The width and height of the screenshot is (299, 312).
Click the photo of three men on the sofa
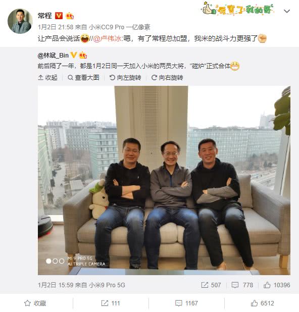(x=164, y=180)
